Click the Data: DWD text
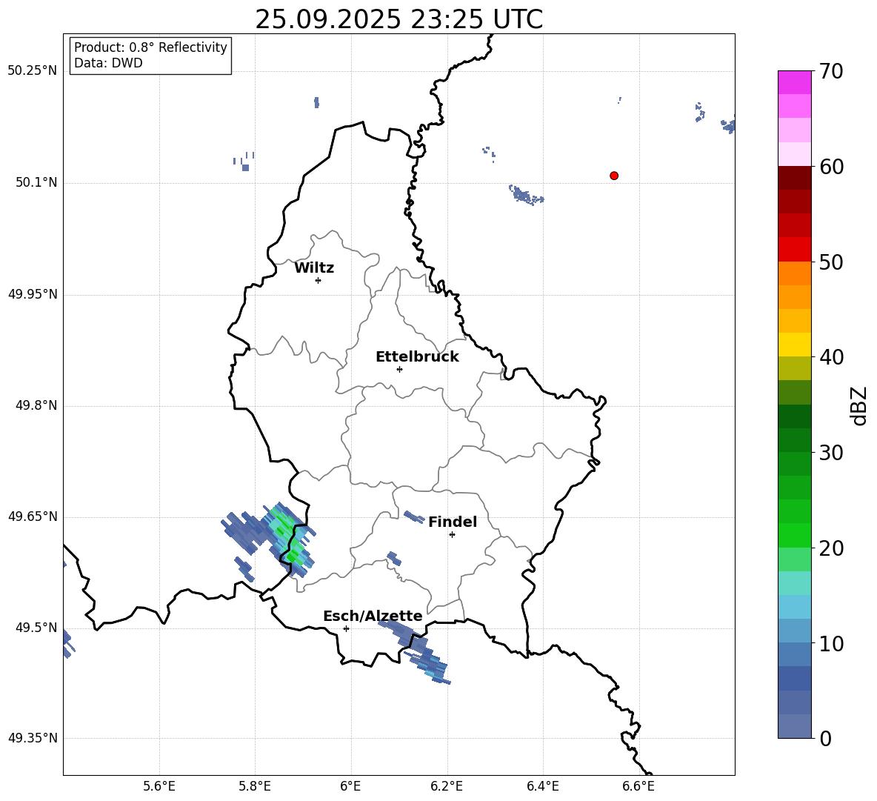The height and width of the screenshot is (801, 877). coord(108,63)
